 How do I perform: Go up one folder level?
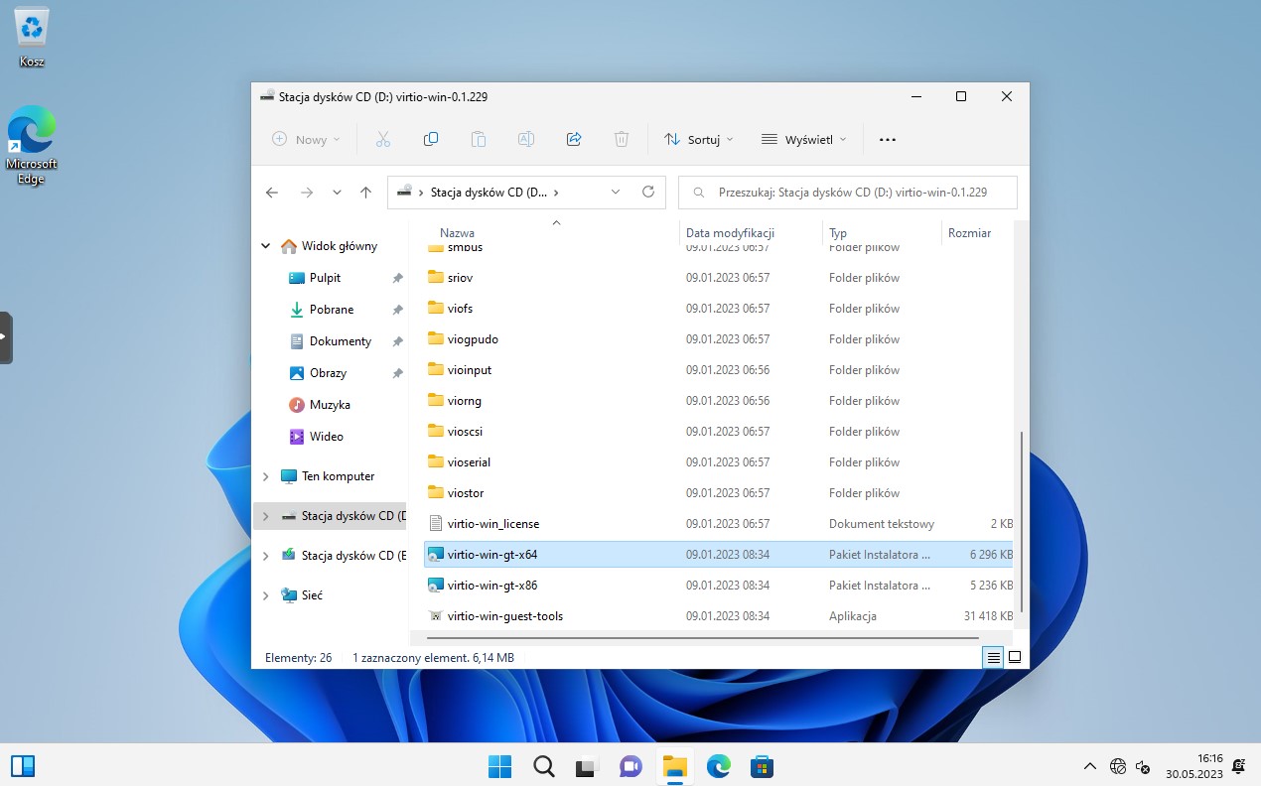pos(365,193)
